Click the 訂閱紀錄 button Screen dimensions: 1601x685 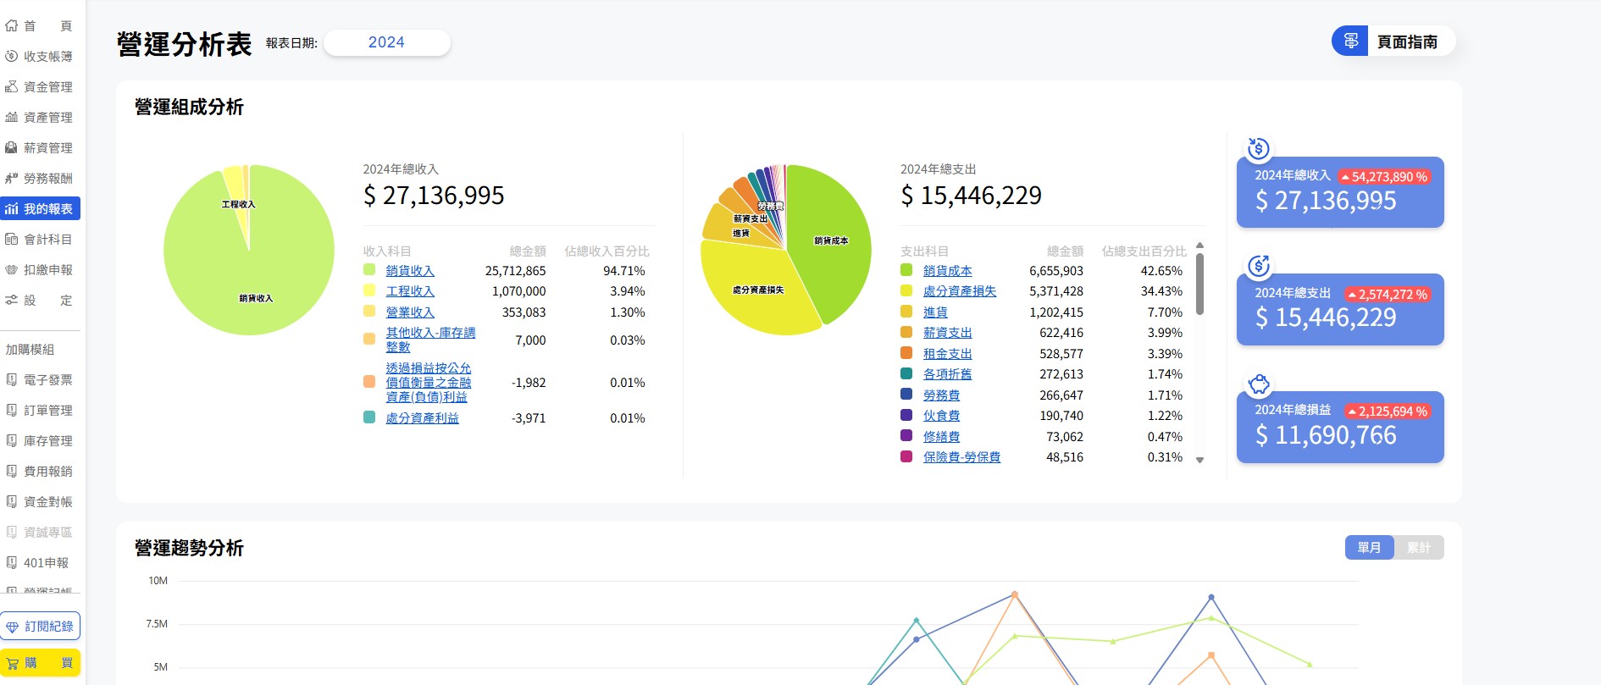click(x=41, y=627)
